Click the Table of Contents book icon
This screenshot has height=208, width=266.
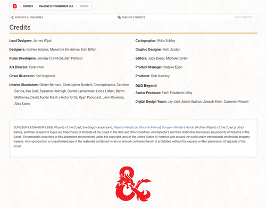coord(119,18)
